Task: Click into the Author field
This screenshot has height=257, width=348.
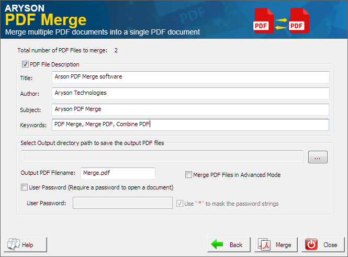Action: pyautogui.click(x=190, y=93)
